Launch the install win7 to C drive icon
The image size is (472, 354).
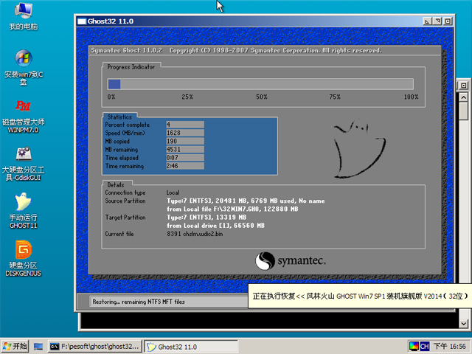23,68
